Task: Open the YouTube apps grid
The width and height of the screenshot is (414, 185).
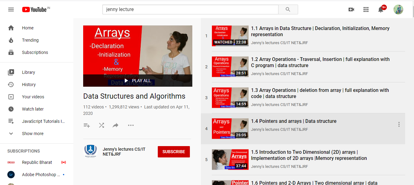Action: click(366, 9)
